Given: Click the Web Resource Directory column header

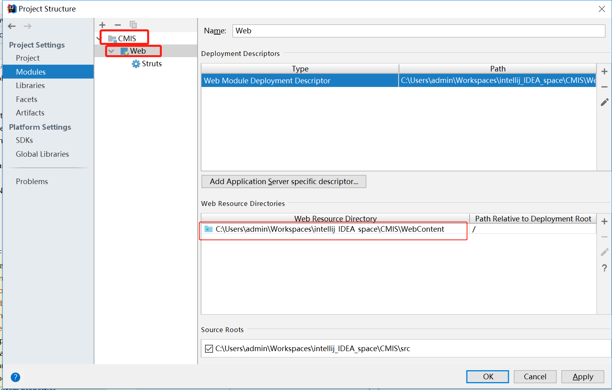Looking at the screenshot, I should pos(336,219).
